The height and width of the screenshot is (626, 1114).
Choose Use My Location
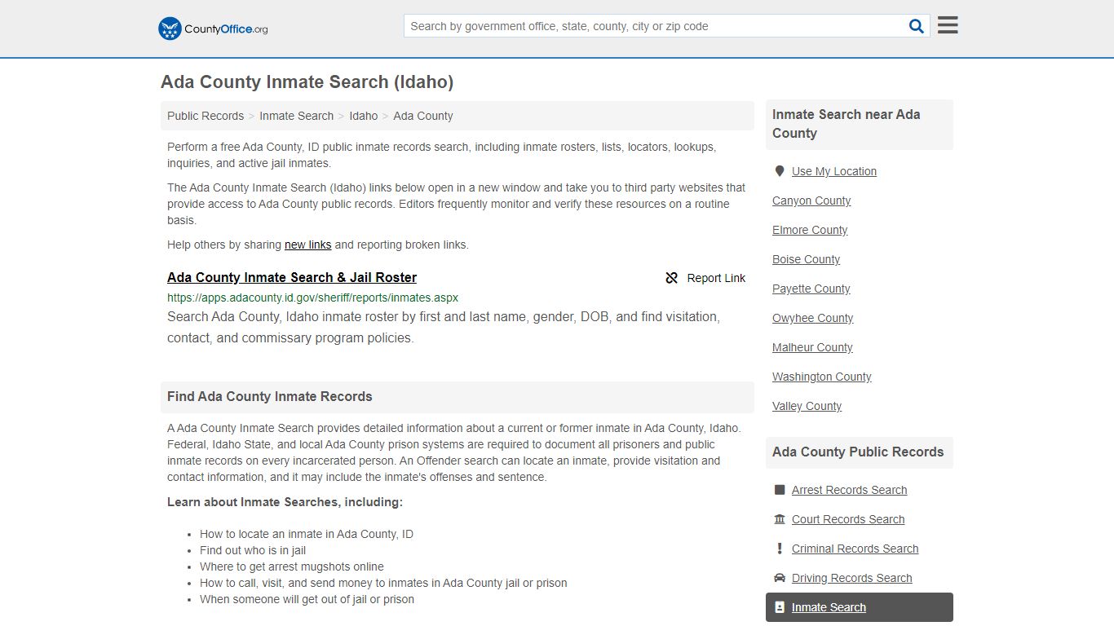point(834,171)
